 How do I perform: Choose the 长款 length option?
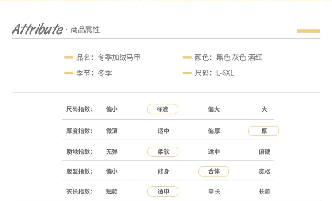click(x=264, y=192)
